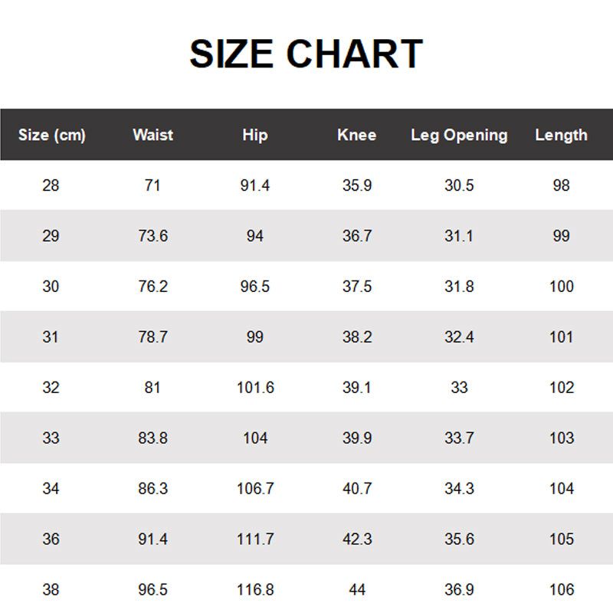Screen dimensions: 613x613
Task: Click the SIZE CHART title
Action: pos(306,54)
